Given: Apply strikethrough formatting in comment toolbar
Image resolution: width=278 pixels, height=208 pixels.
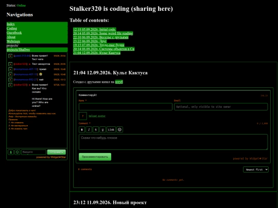Looking at the screenshot, I should tap(96, 129).
